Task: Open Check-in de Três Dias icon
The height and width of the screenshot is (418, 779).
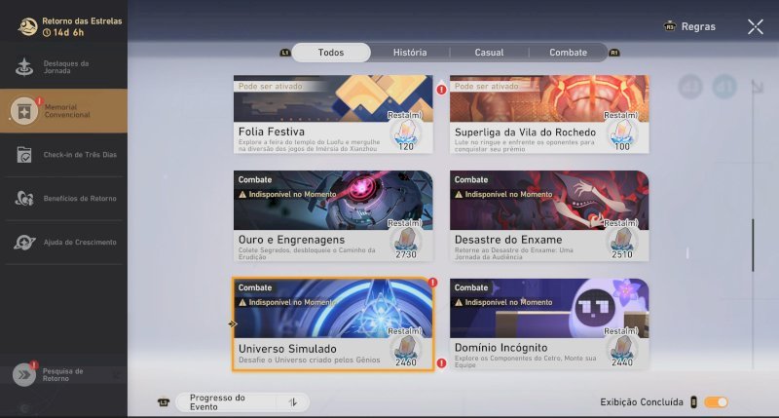Action: coord(23,155)
